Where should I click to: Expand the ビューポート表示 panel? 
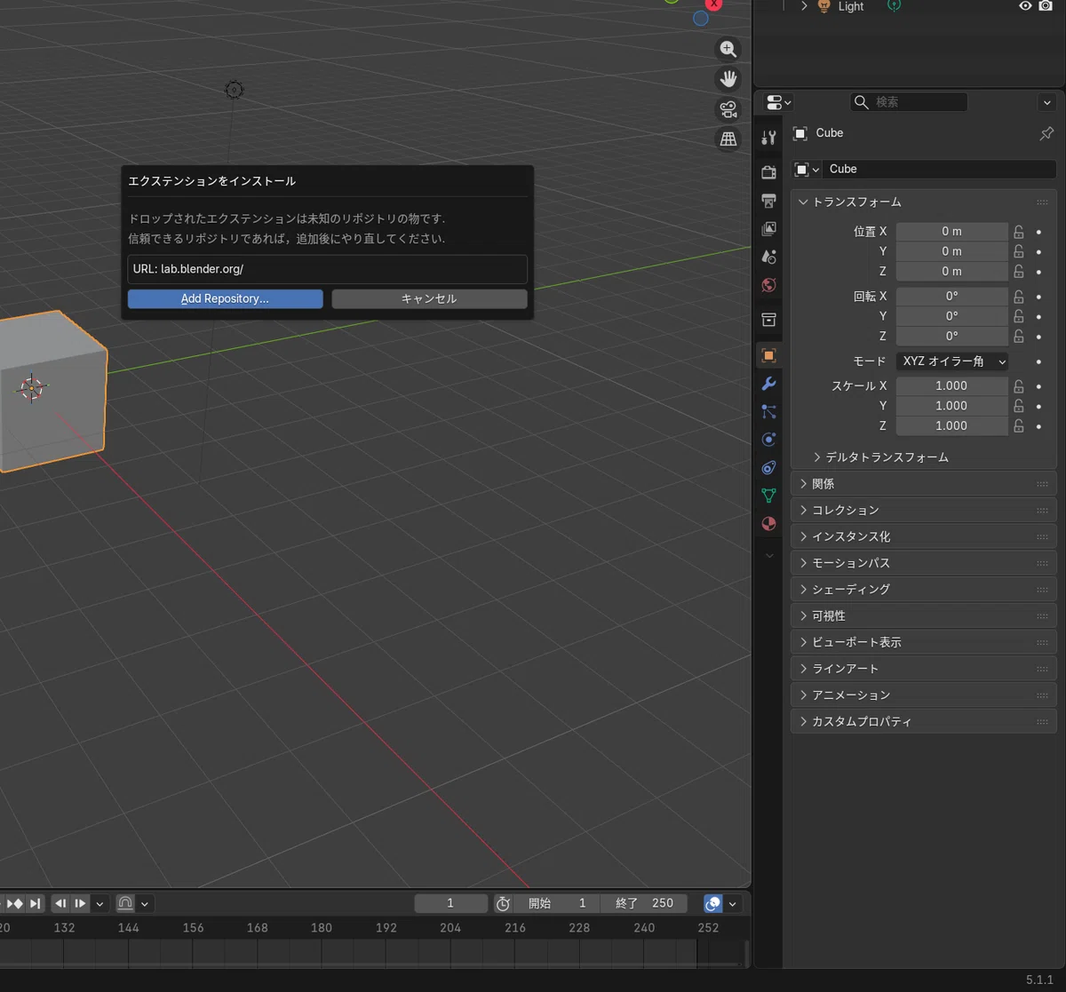click(924, 642)
